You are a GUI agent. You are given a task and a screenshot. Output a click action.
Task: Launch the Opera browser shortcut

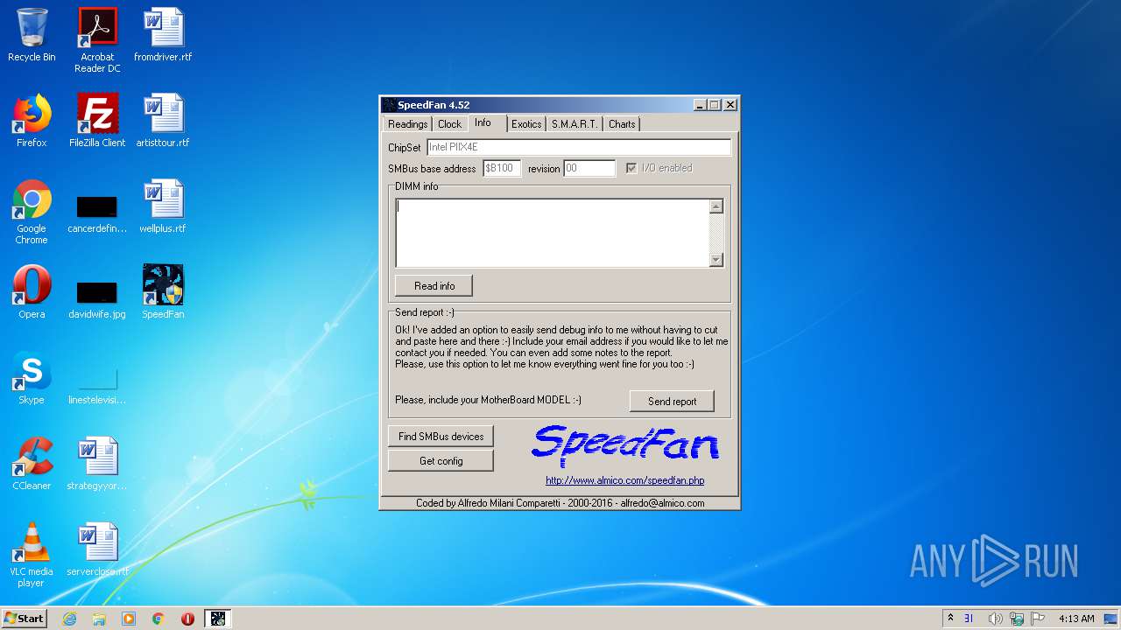coord(32,292)
